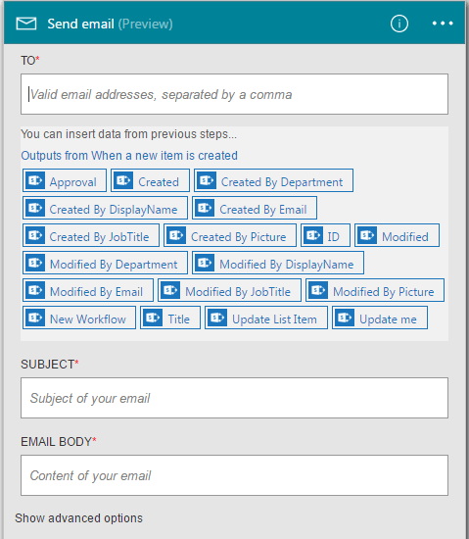
Task: Click the EMAIL BODY label
Action: coord(59,441)
